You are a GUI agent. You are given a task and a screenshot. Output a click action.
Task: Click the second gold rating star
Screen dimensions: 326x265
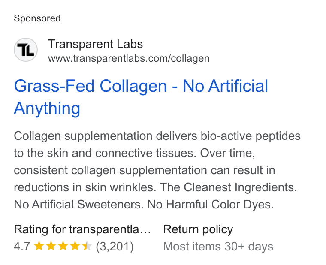[51, 246]
